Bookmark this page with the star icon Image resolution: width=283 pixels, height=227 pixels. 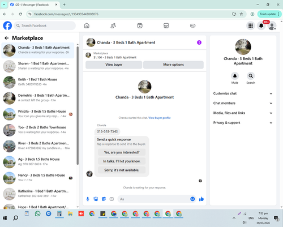point(241,14)
